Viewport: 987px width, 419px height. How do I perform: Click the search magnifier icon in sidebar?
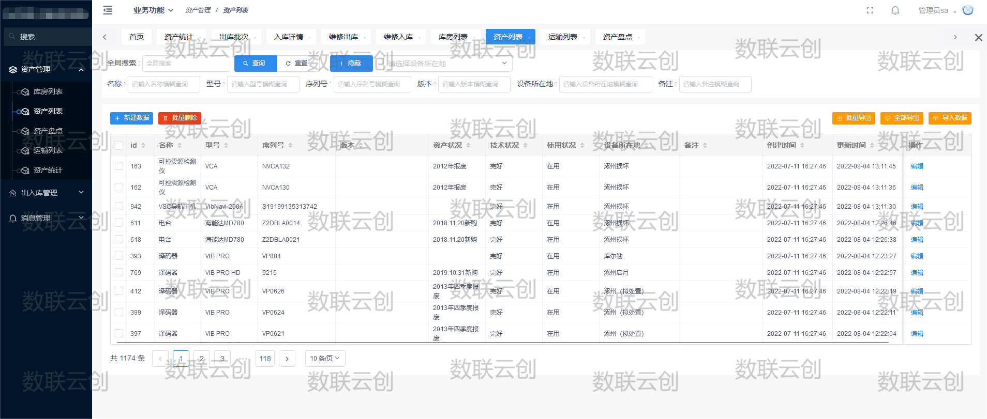click(x=12, y=37)
